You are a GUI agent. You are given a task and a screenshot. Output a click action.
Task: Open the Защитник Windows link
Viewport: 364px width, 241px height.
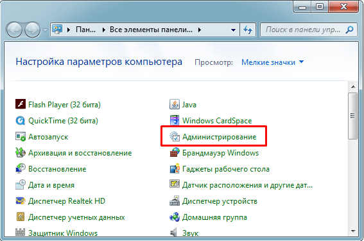point(63,233)
